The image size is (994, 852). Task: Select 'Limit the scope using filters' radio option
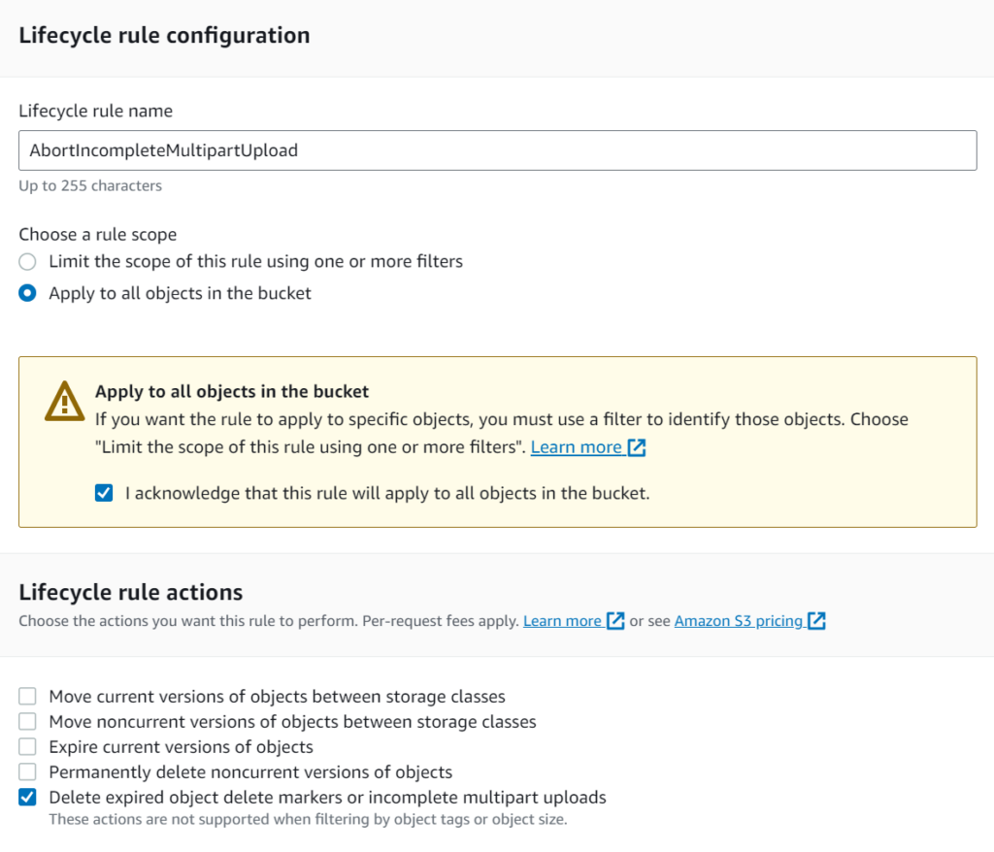[x=28, y=261]
